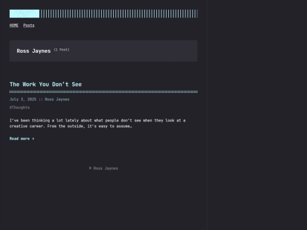Go to the HOME menu link

point(14,25)
